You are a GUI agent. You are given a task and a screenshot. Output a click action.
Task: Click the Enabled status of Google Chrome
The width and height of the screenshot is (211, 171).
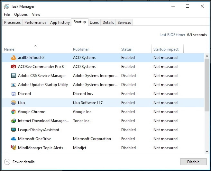(128, 112)
